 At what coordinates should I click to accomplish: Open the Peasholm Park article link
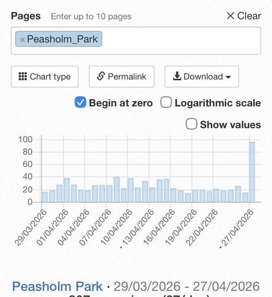[57, 286]
